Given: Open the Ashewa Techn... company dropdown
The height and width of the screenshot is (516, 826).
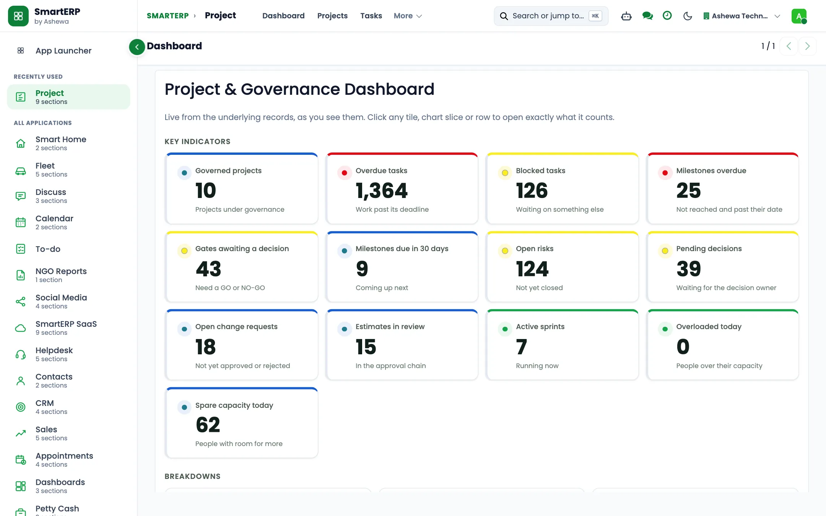Looking at the screenshot, I should pos(741,16).
